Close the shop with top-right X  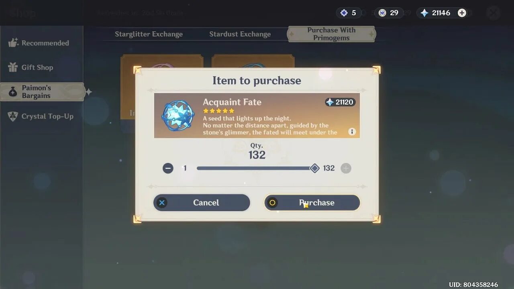[x=493, y=13]
